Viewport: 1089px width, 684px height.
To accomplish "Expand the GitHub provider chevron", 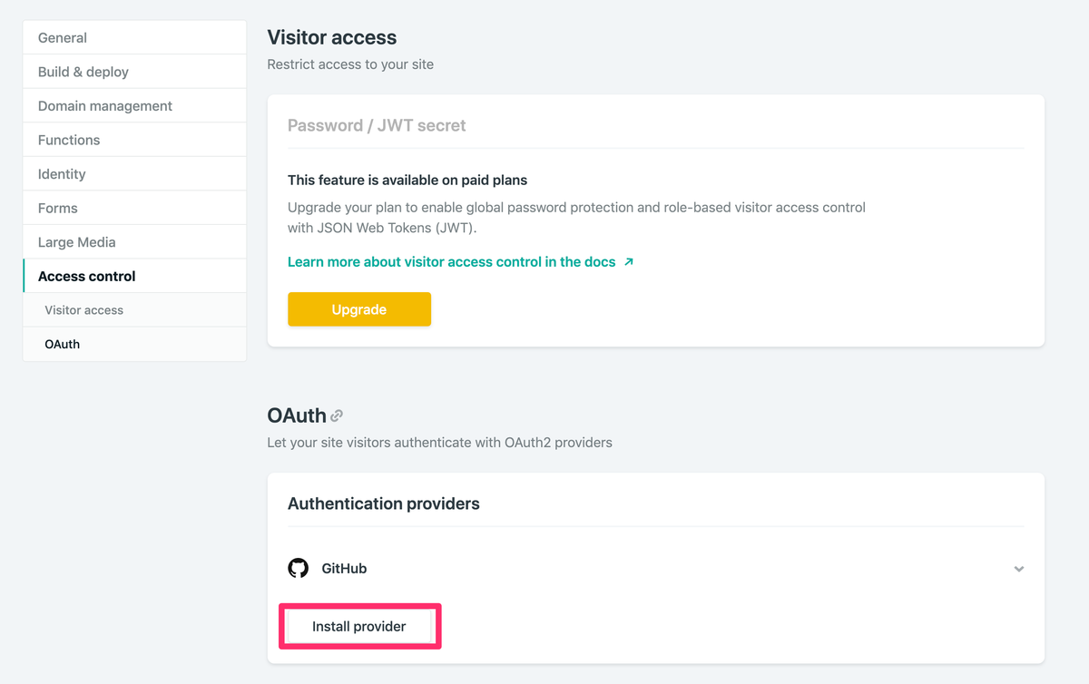I will 1018,569.
